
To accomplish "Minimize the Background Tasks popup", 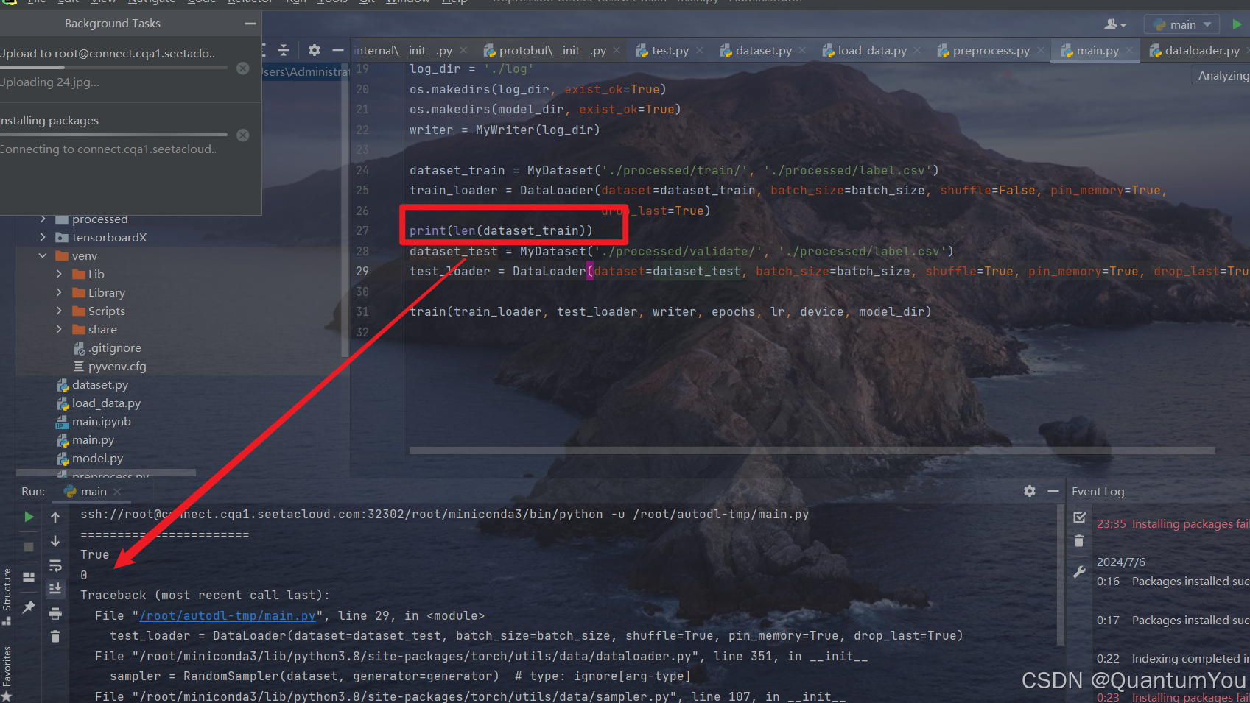I will 250,24.
